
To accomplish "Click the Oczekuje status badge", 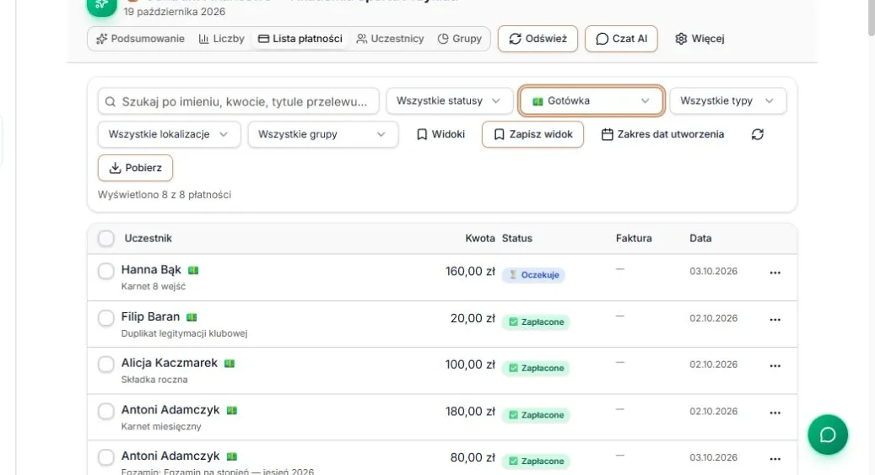I will click(x=533, y=275).
